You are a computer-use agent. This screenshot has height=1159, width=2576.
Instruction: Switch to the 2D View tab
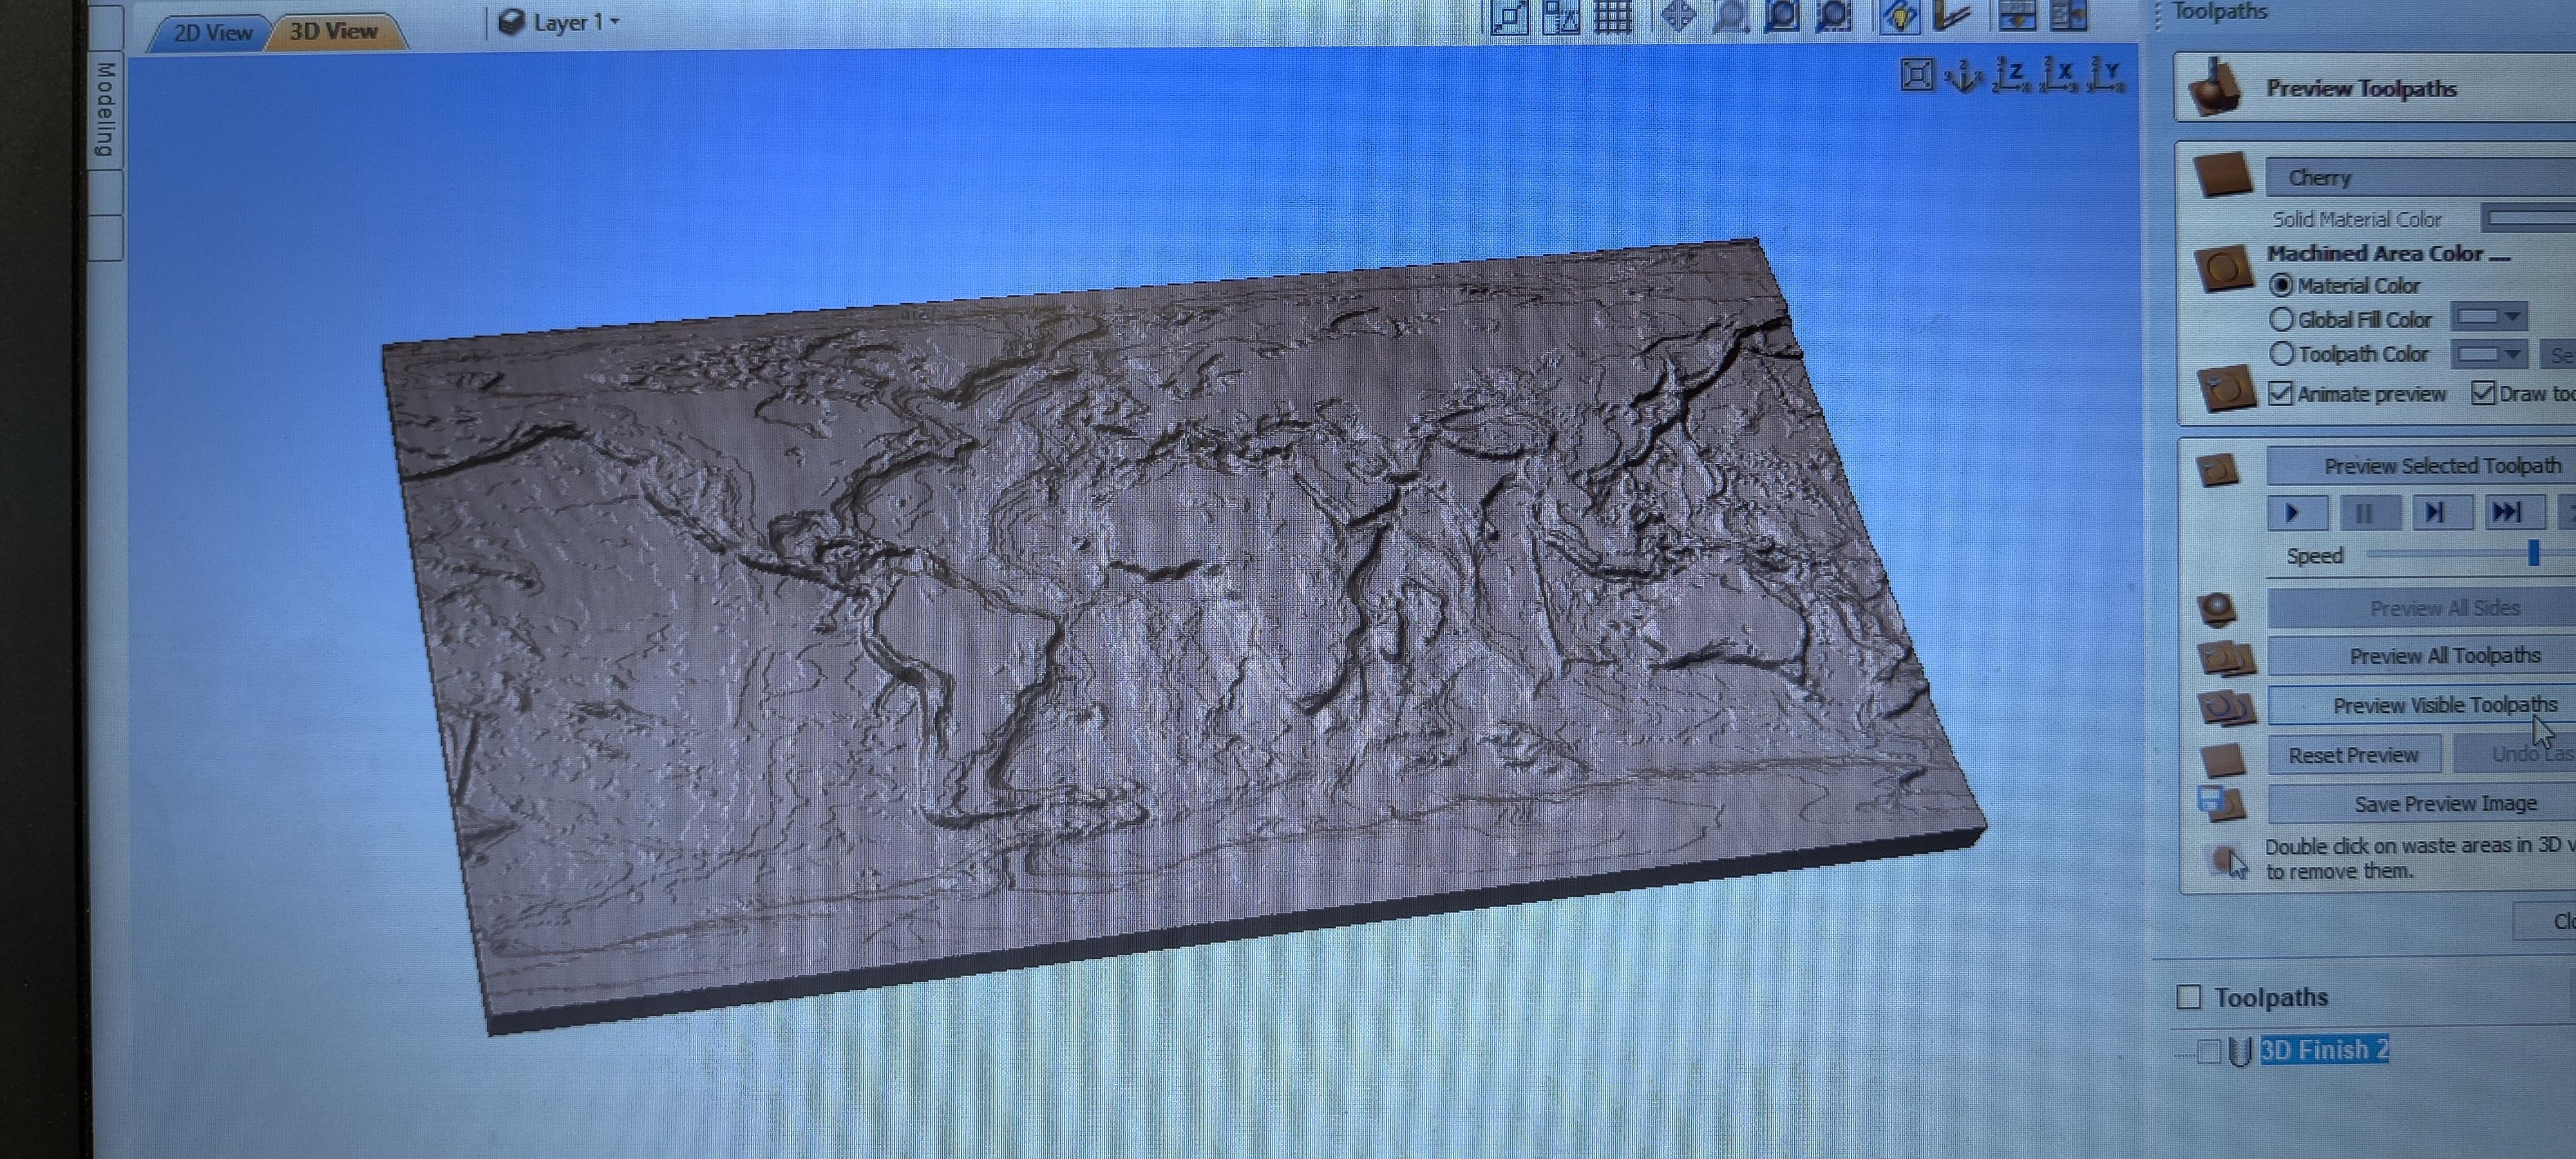(212, 33)
